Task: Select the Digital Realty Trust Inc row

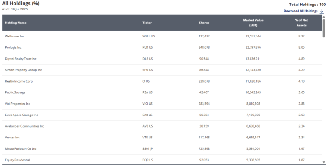Action: pyautogui.click(x=162, y=59)
